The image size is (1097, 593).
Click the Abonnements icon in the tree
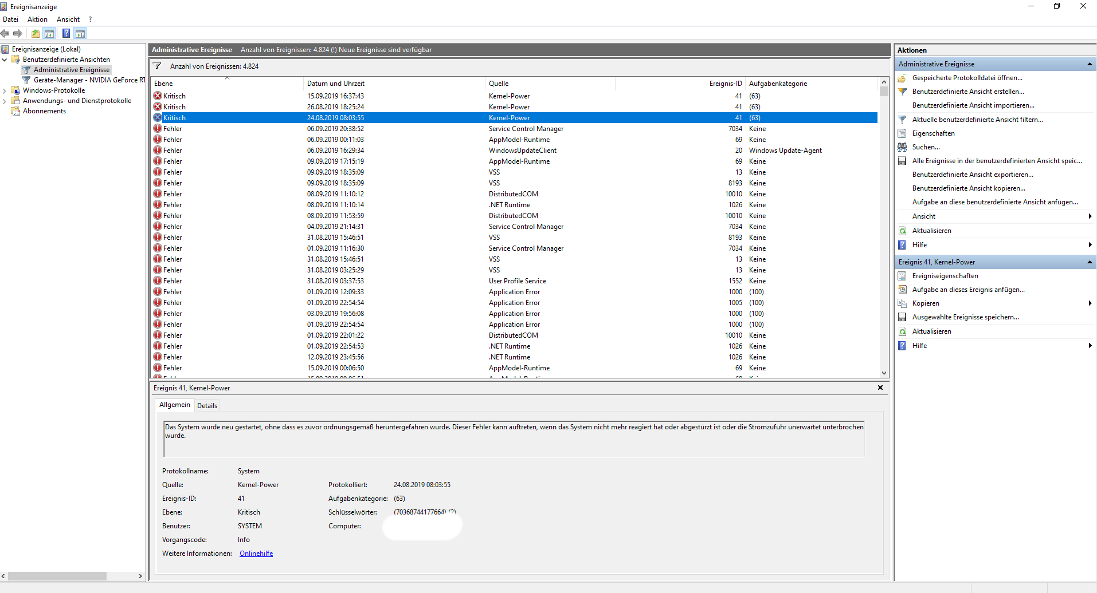click(x=15, y=111)
